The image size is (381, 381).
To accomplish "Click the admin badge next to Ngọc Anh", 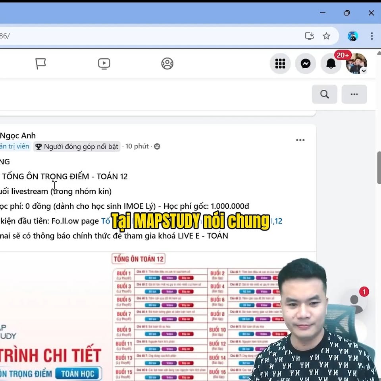I will 15,146.
